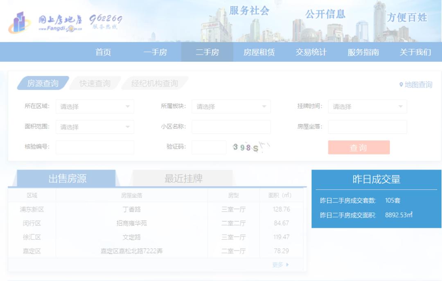The height and width of the screenshot is (281, 442).
Task: Open the 关于我们 menu item
Action: 415,52
